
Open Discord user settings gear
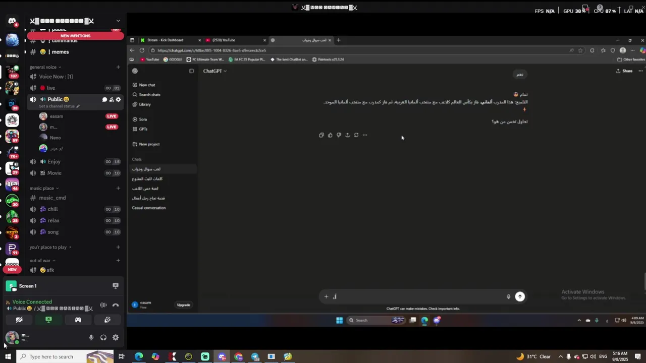pos(116,338)
